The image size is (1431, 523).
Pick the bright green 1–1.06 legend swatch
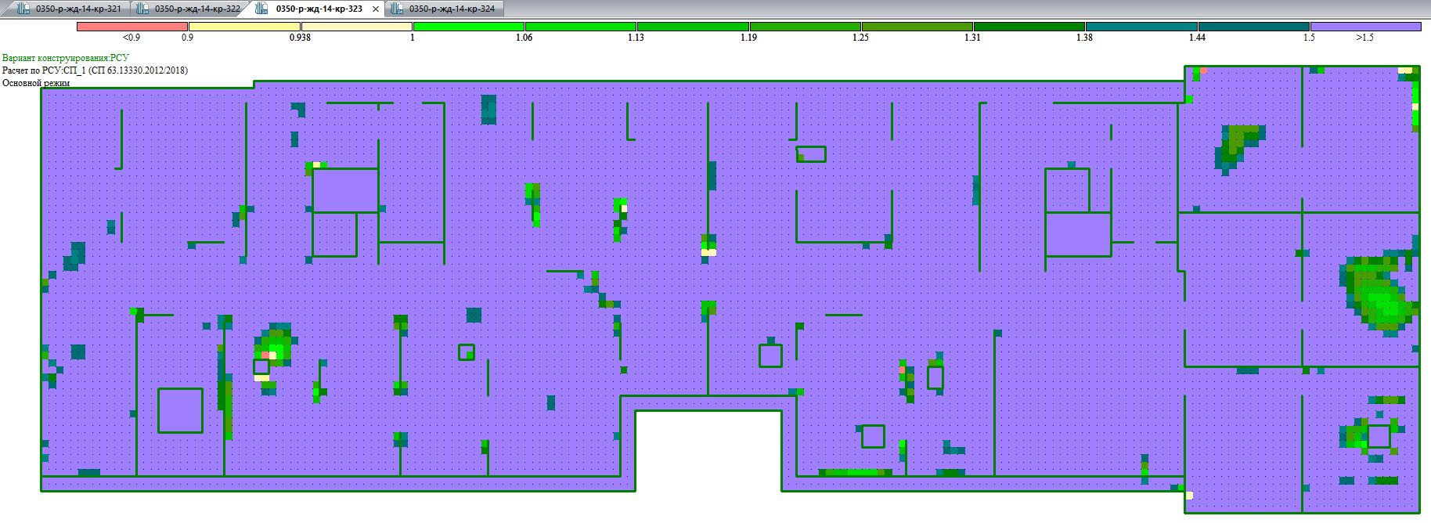[x=469, y=27]
